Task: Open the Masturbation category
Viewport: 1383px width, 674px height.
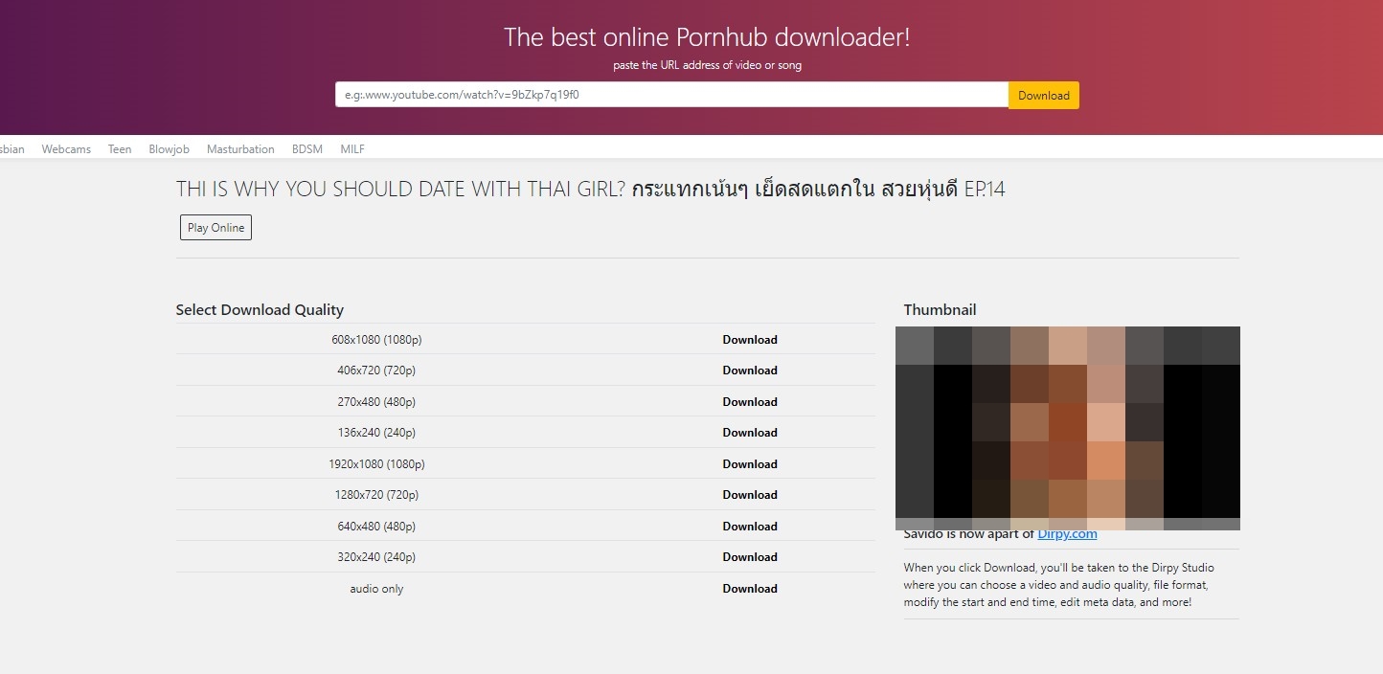Action: (x=240, y=149)
